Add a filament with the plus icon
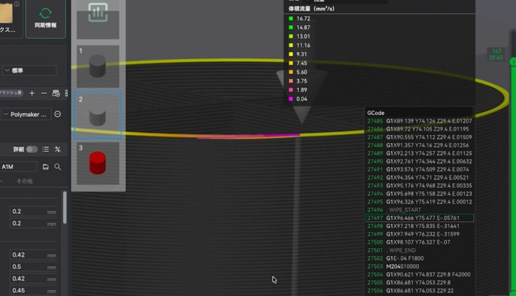The height and width of the screenshot is (296, 516). tap(32, 93)
